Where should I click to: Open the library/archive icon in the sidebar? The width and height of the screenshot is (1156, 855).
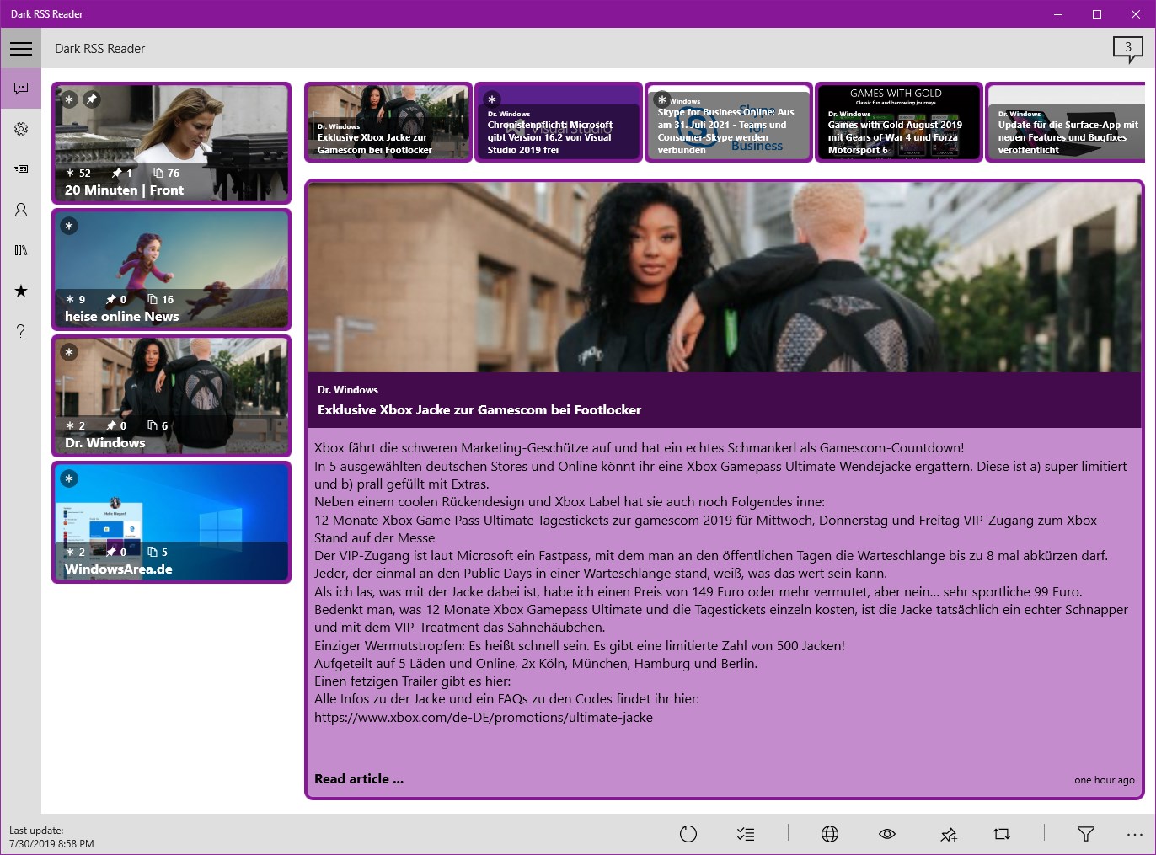pyautogui.click(x=21, y=250)
